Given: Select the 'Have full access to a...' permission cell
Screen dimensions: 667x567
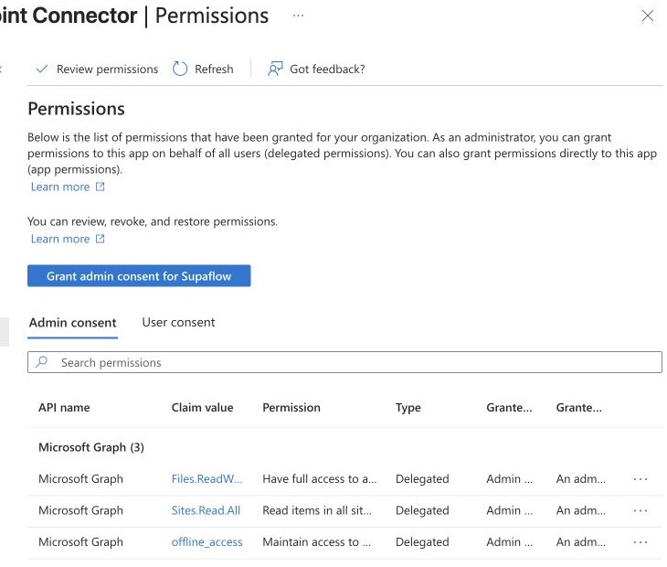Looking at the screenshot, I should click(x=320, y=479).
